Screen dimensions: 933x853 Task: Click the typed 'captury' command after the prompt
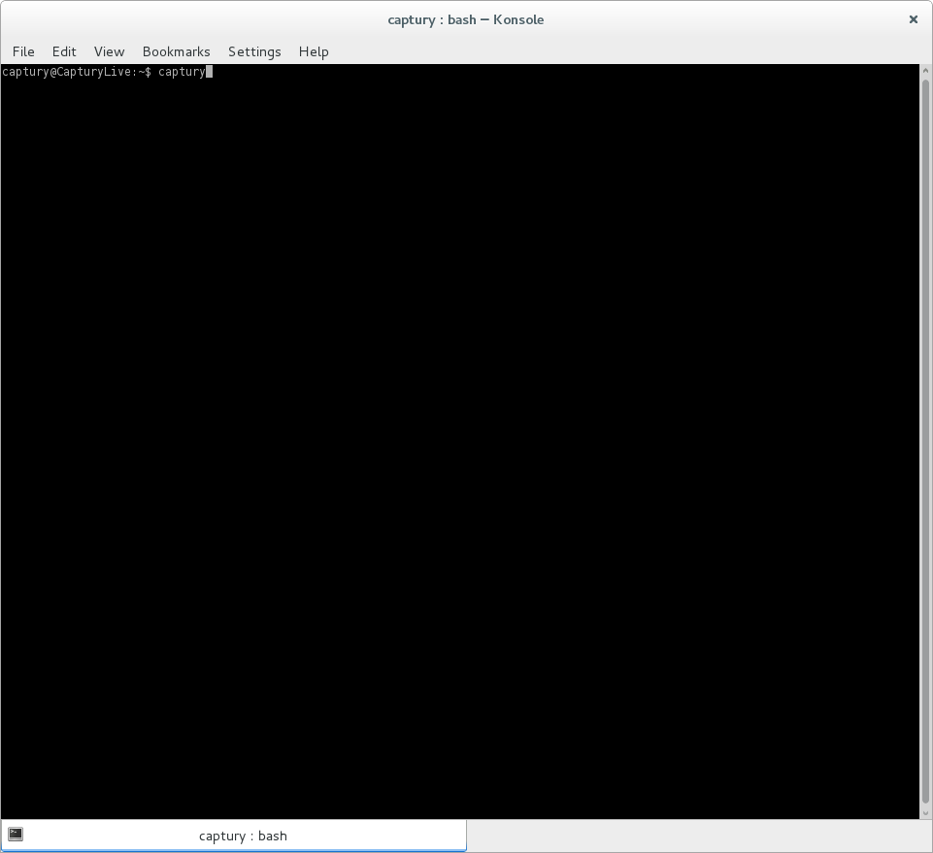182,72
